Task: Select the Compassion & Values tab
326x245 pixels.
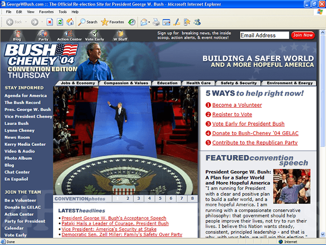Action: [x=126, y=83]
